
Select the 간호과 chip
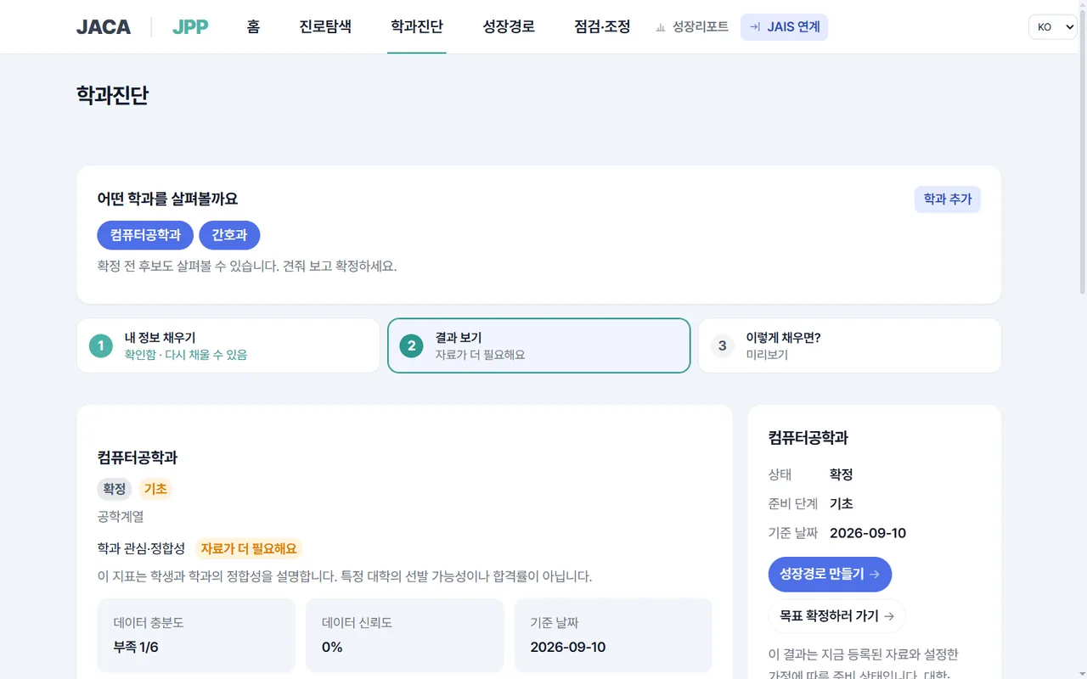click(229, 235)
